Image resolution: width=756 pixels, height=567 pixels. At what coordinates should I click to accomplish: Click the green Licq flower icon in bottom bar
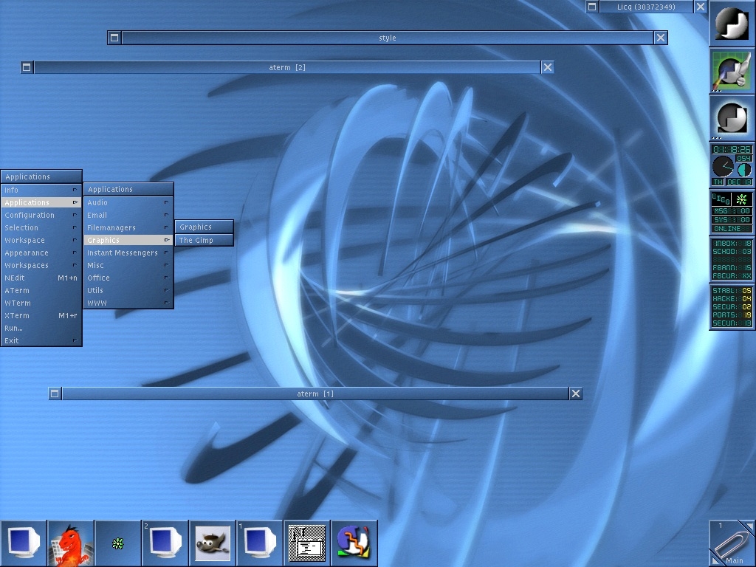point(118,543)
